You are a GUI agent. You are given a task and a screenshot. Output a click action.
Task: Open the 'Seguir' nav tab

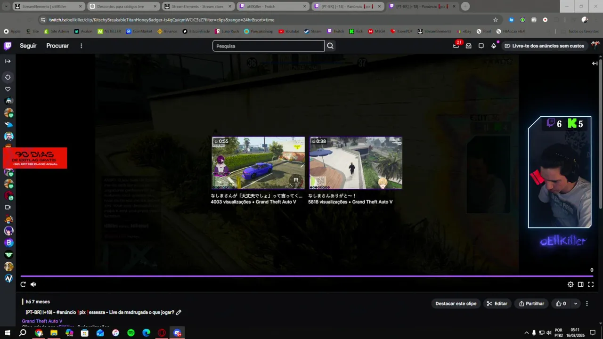[28, 46]
